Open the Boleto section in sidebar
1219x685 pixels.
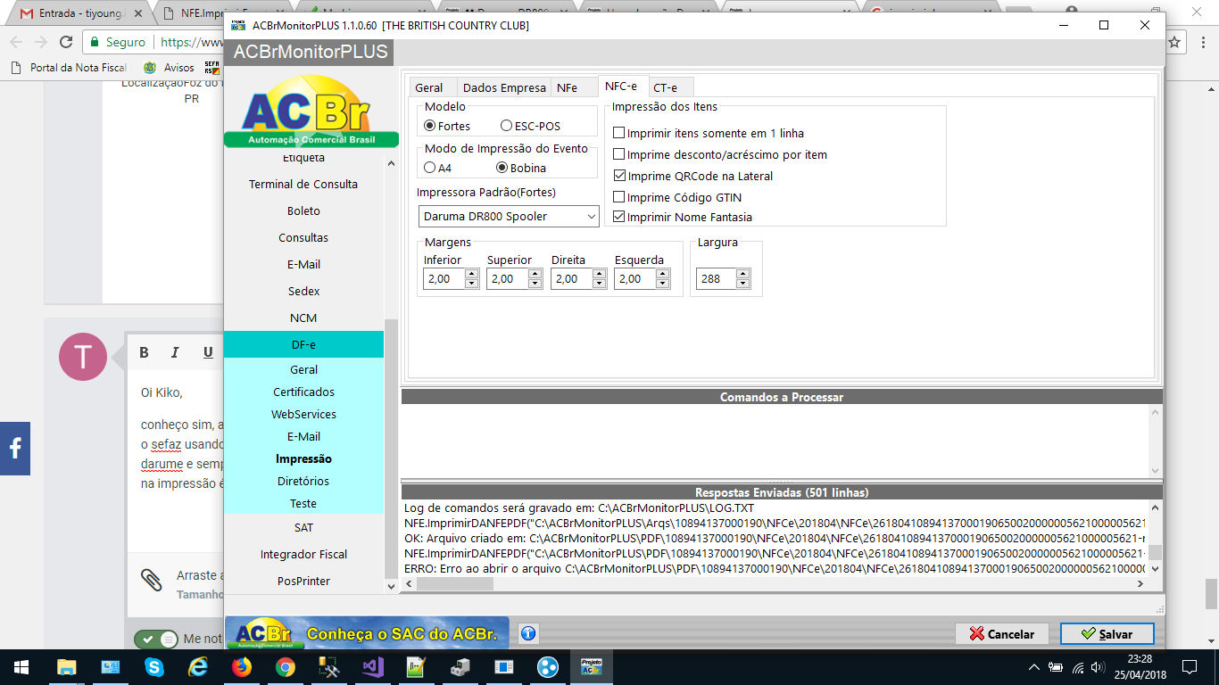(x=303, y=210)
